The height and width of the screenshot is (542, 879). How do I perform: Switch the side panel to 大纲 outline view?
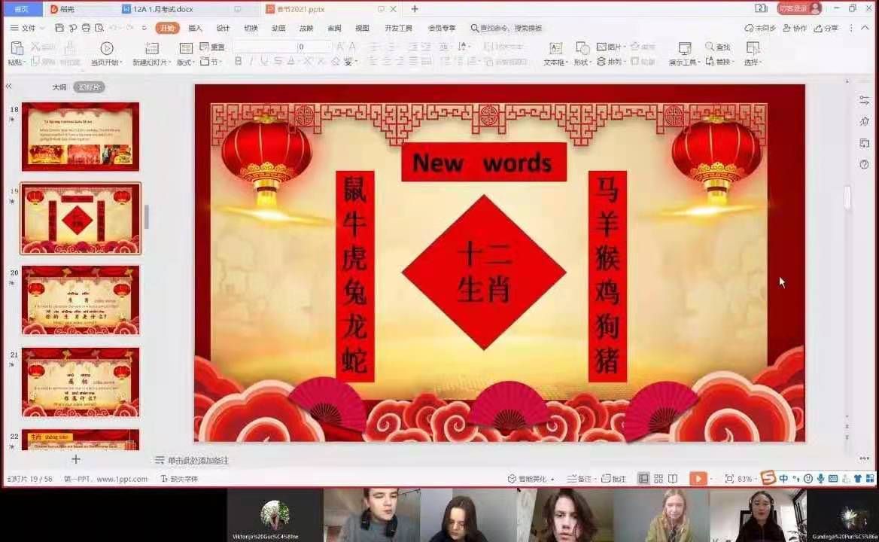(x=59, y=87)
